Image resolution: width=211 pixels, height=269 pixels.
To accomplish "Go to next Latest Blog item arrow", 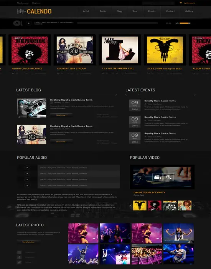I will (116, 95).
